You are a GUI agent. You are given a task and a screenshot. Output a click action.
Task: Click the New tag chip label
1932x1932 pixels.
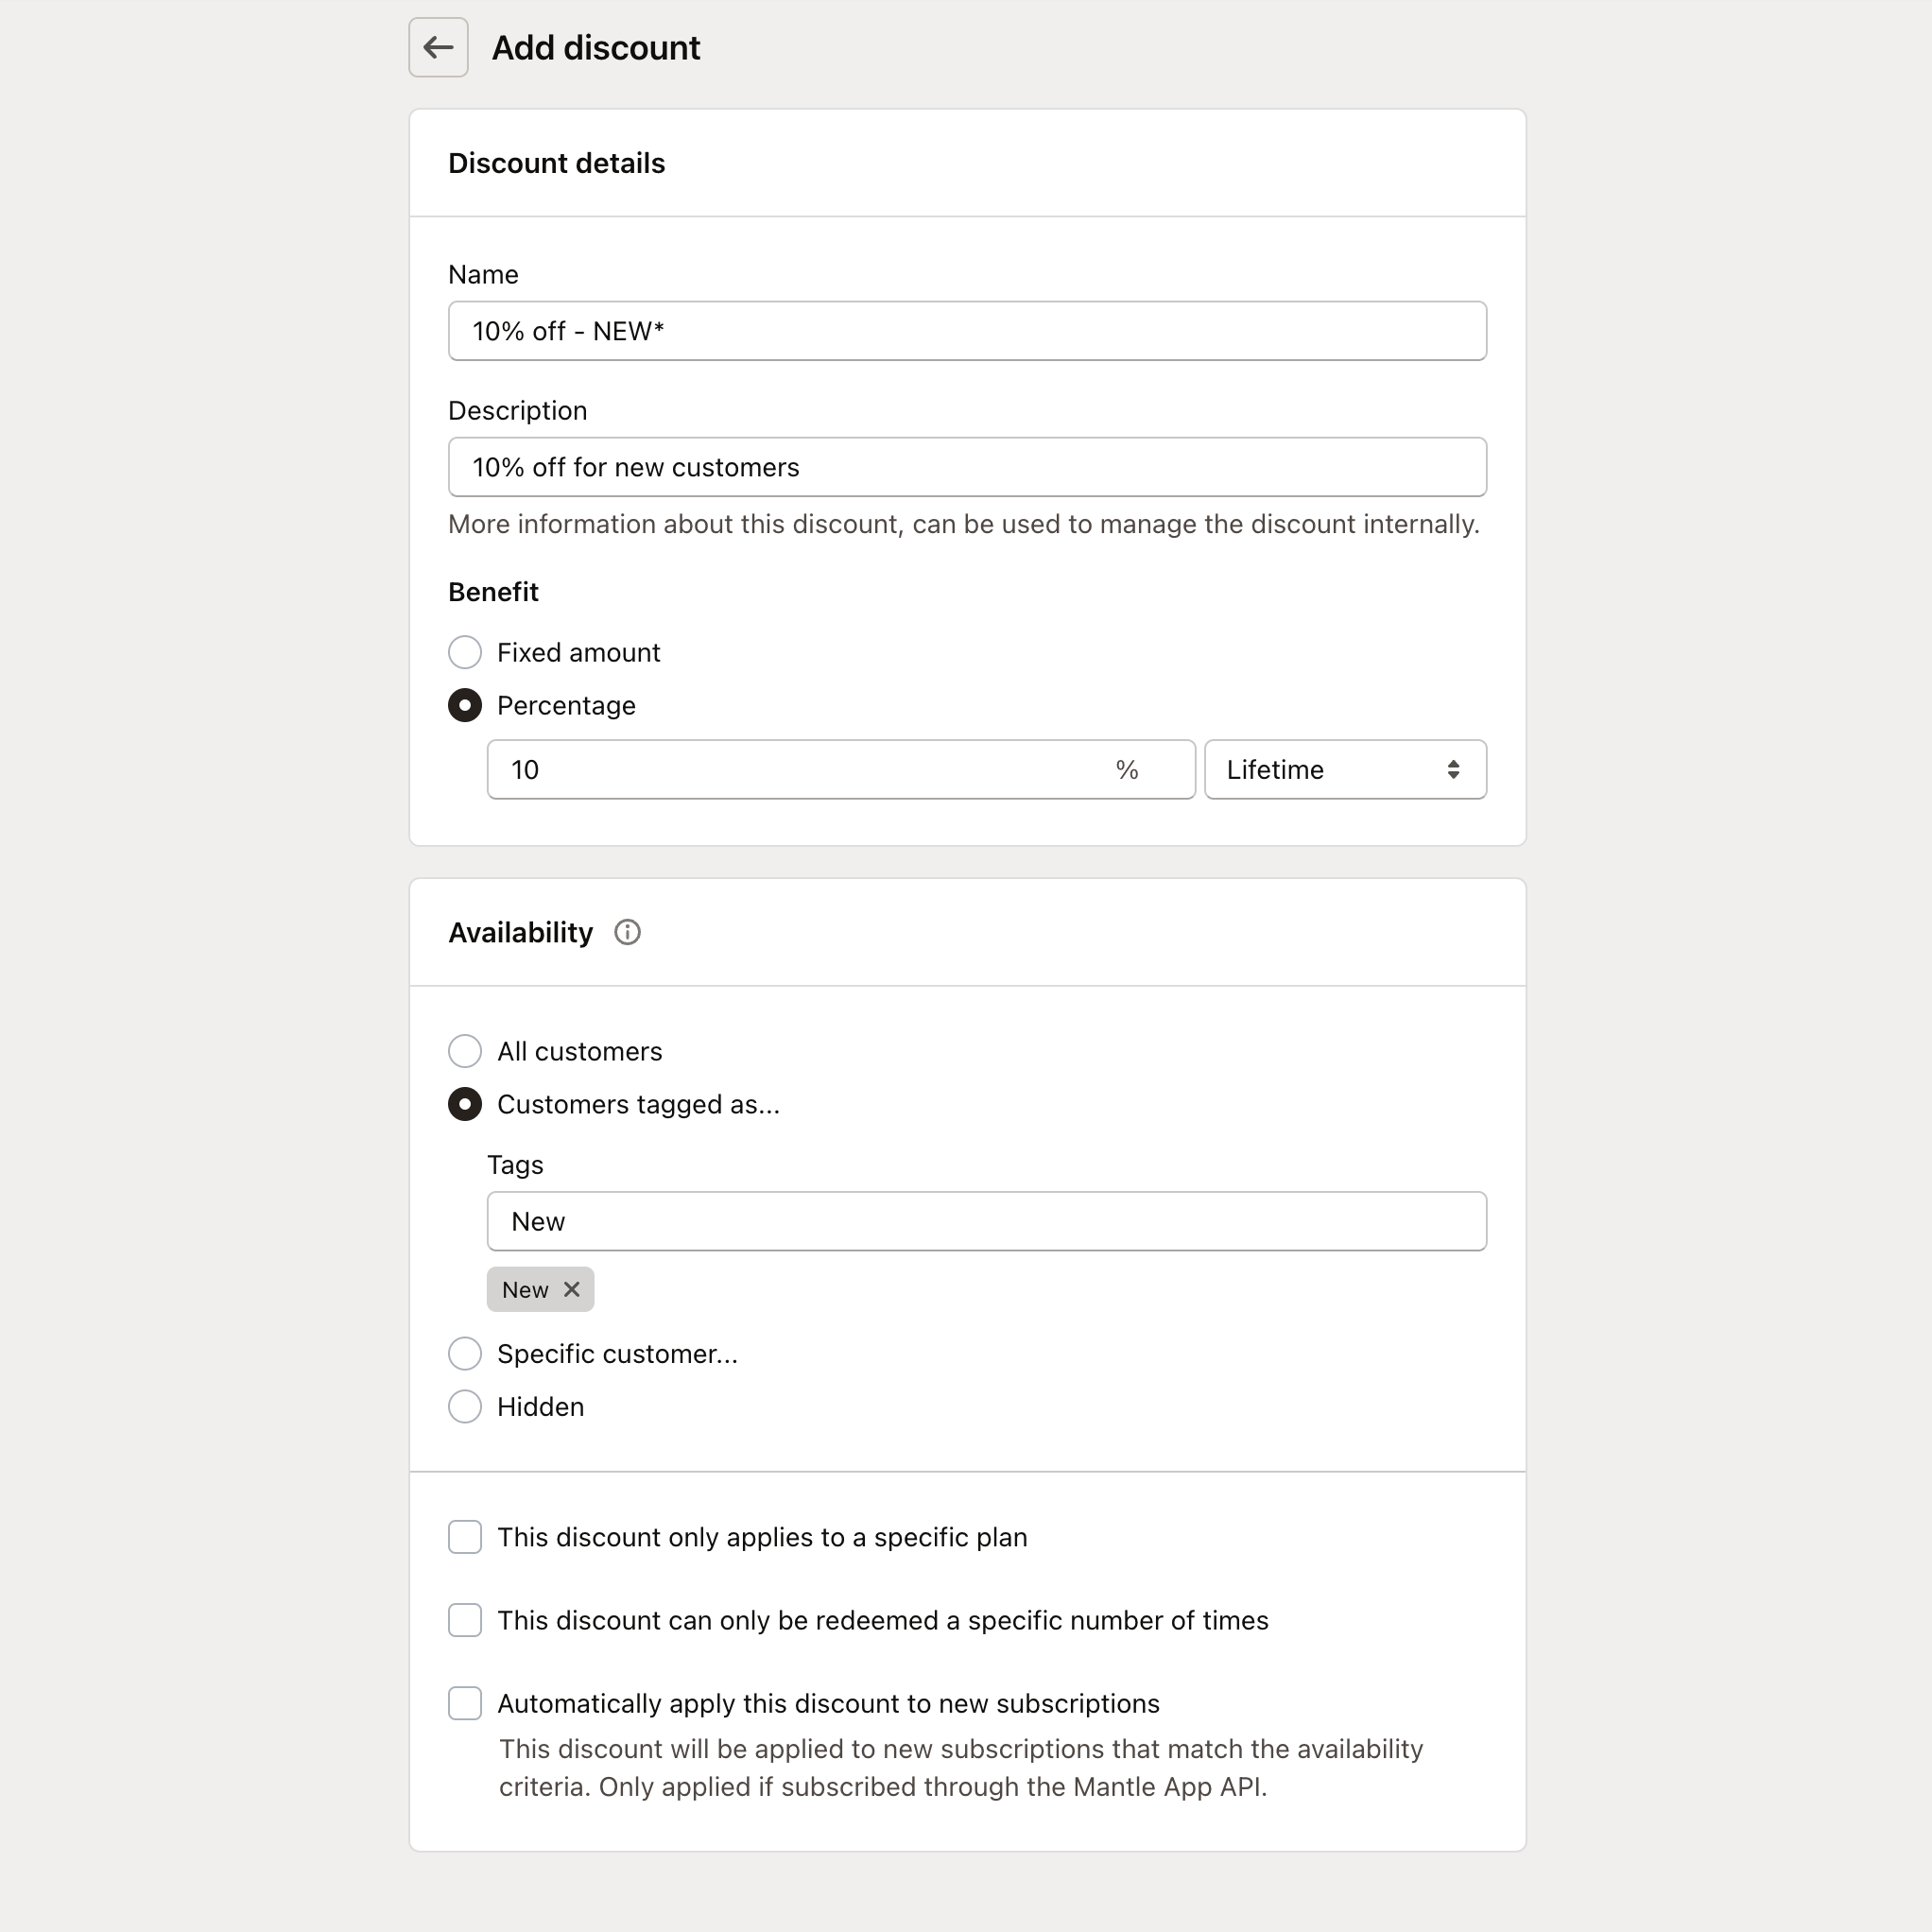tap(525, 1289)
